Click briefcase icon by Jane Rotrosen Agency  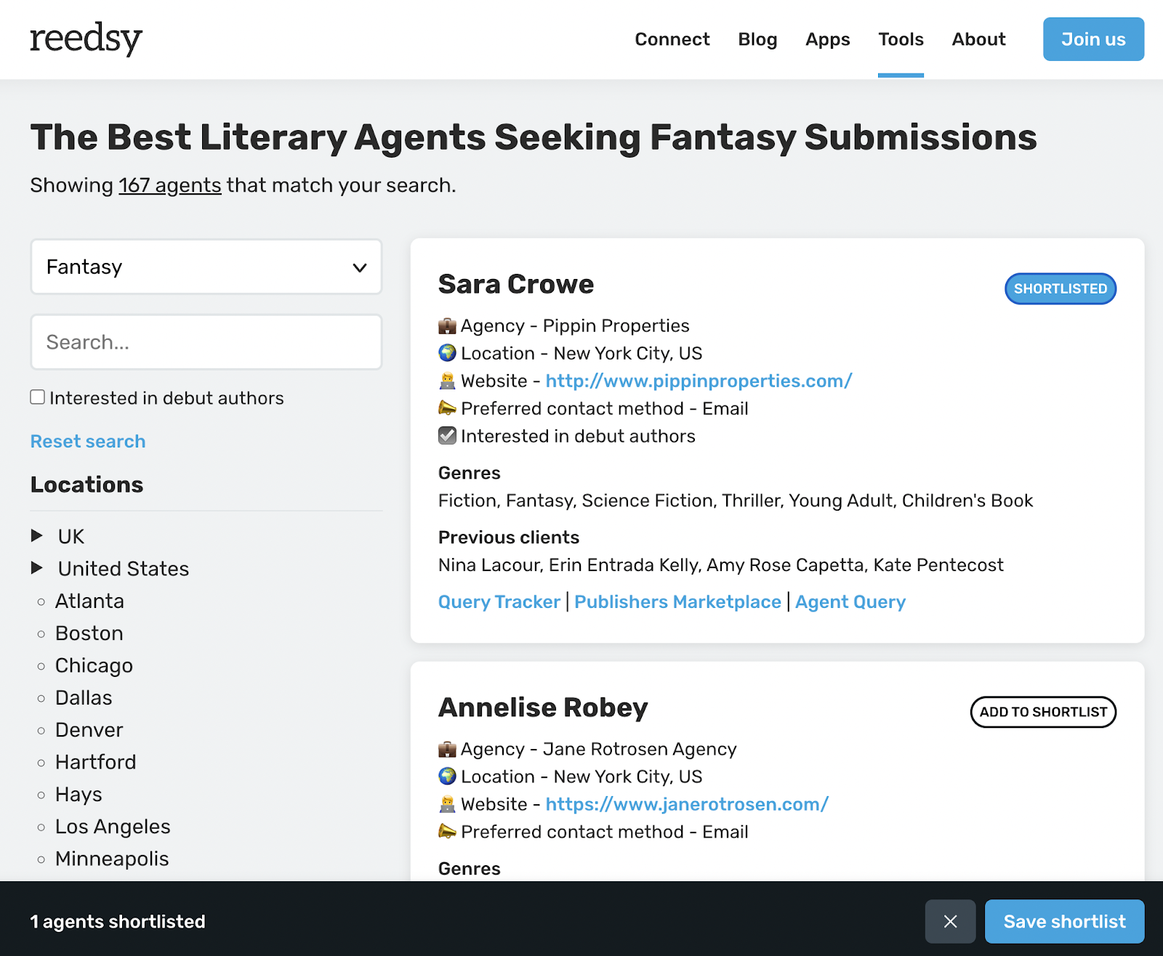(x=447, y=749)
